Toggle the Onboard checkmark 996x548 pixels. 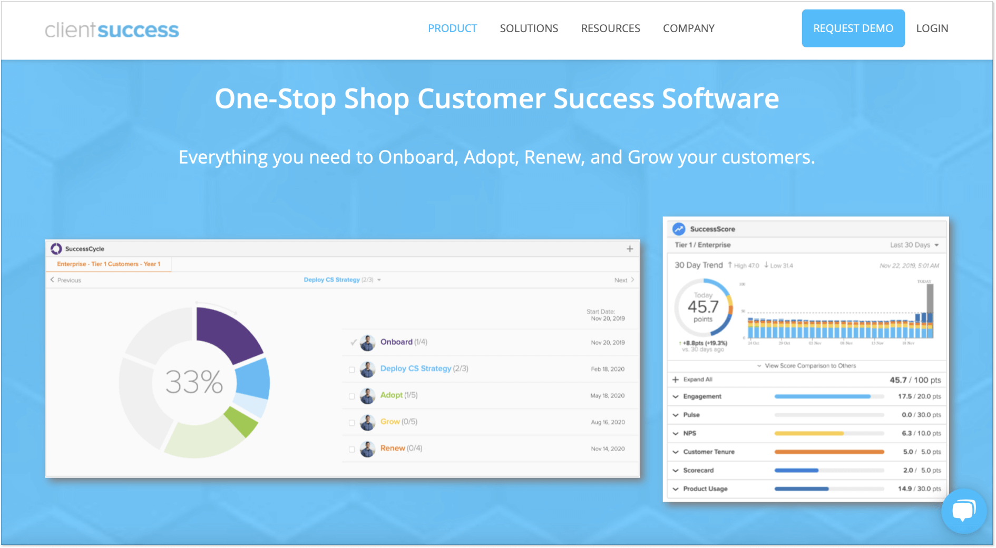tap(353, 343)
